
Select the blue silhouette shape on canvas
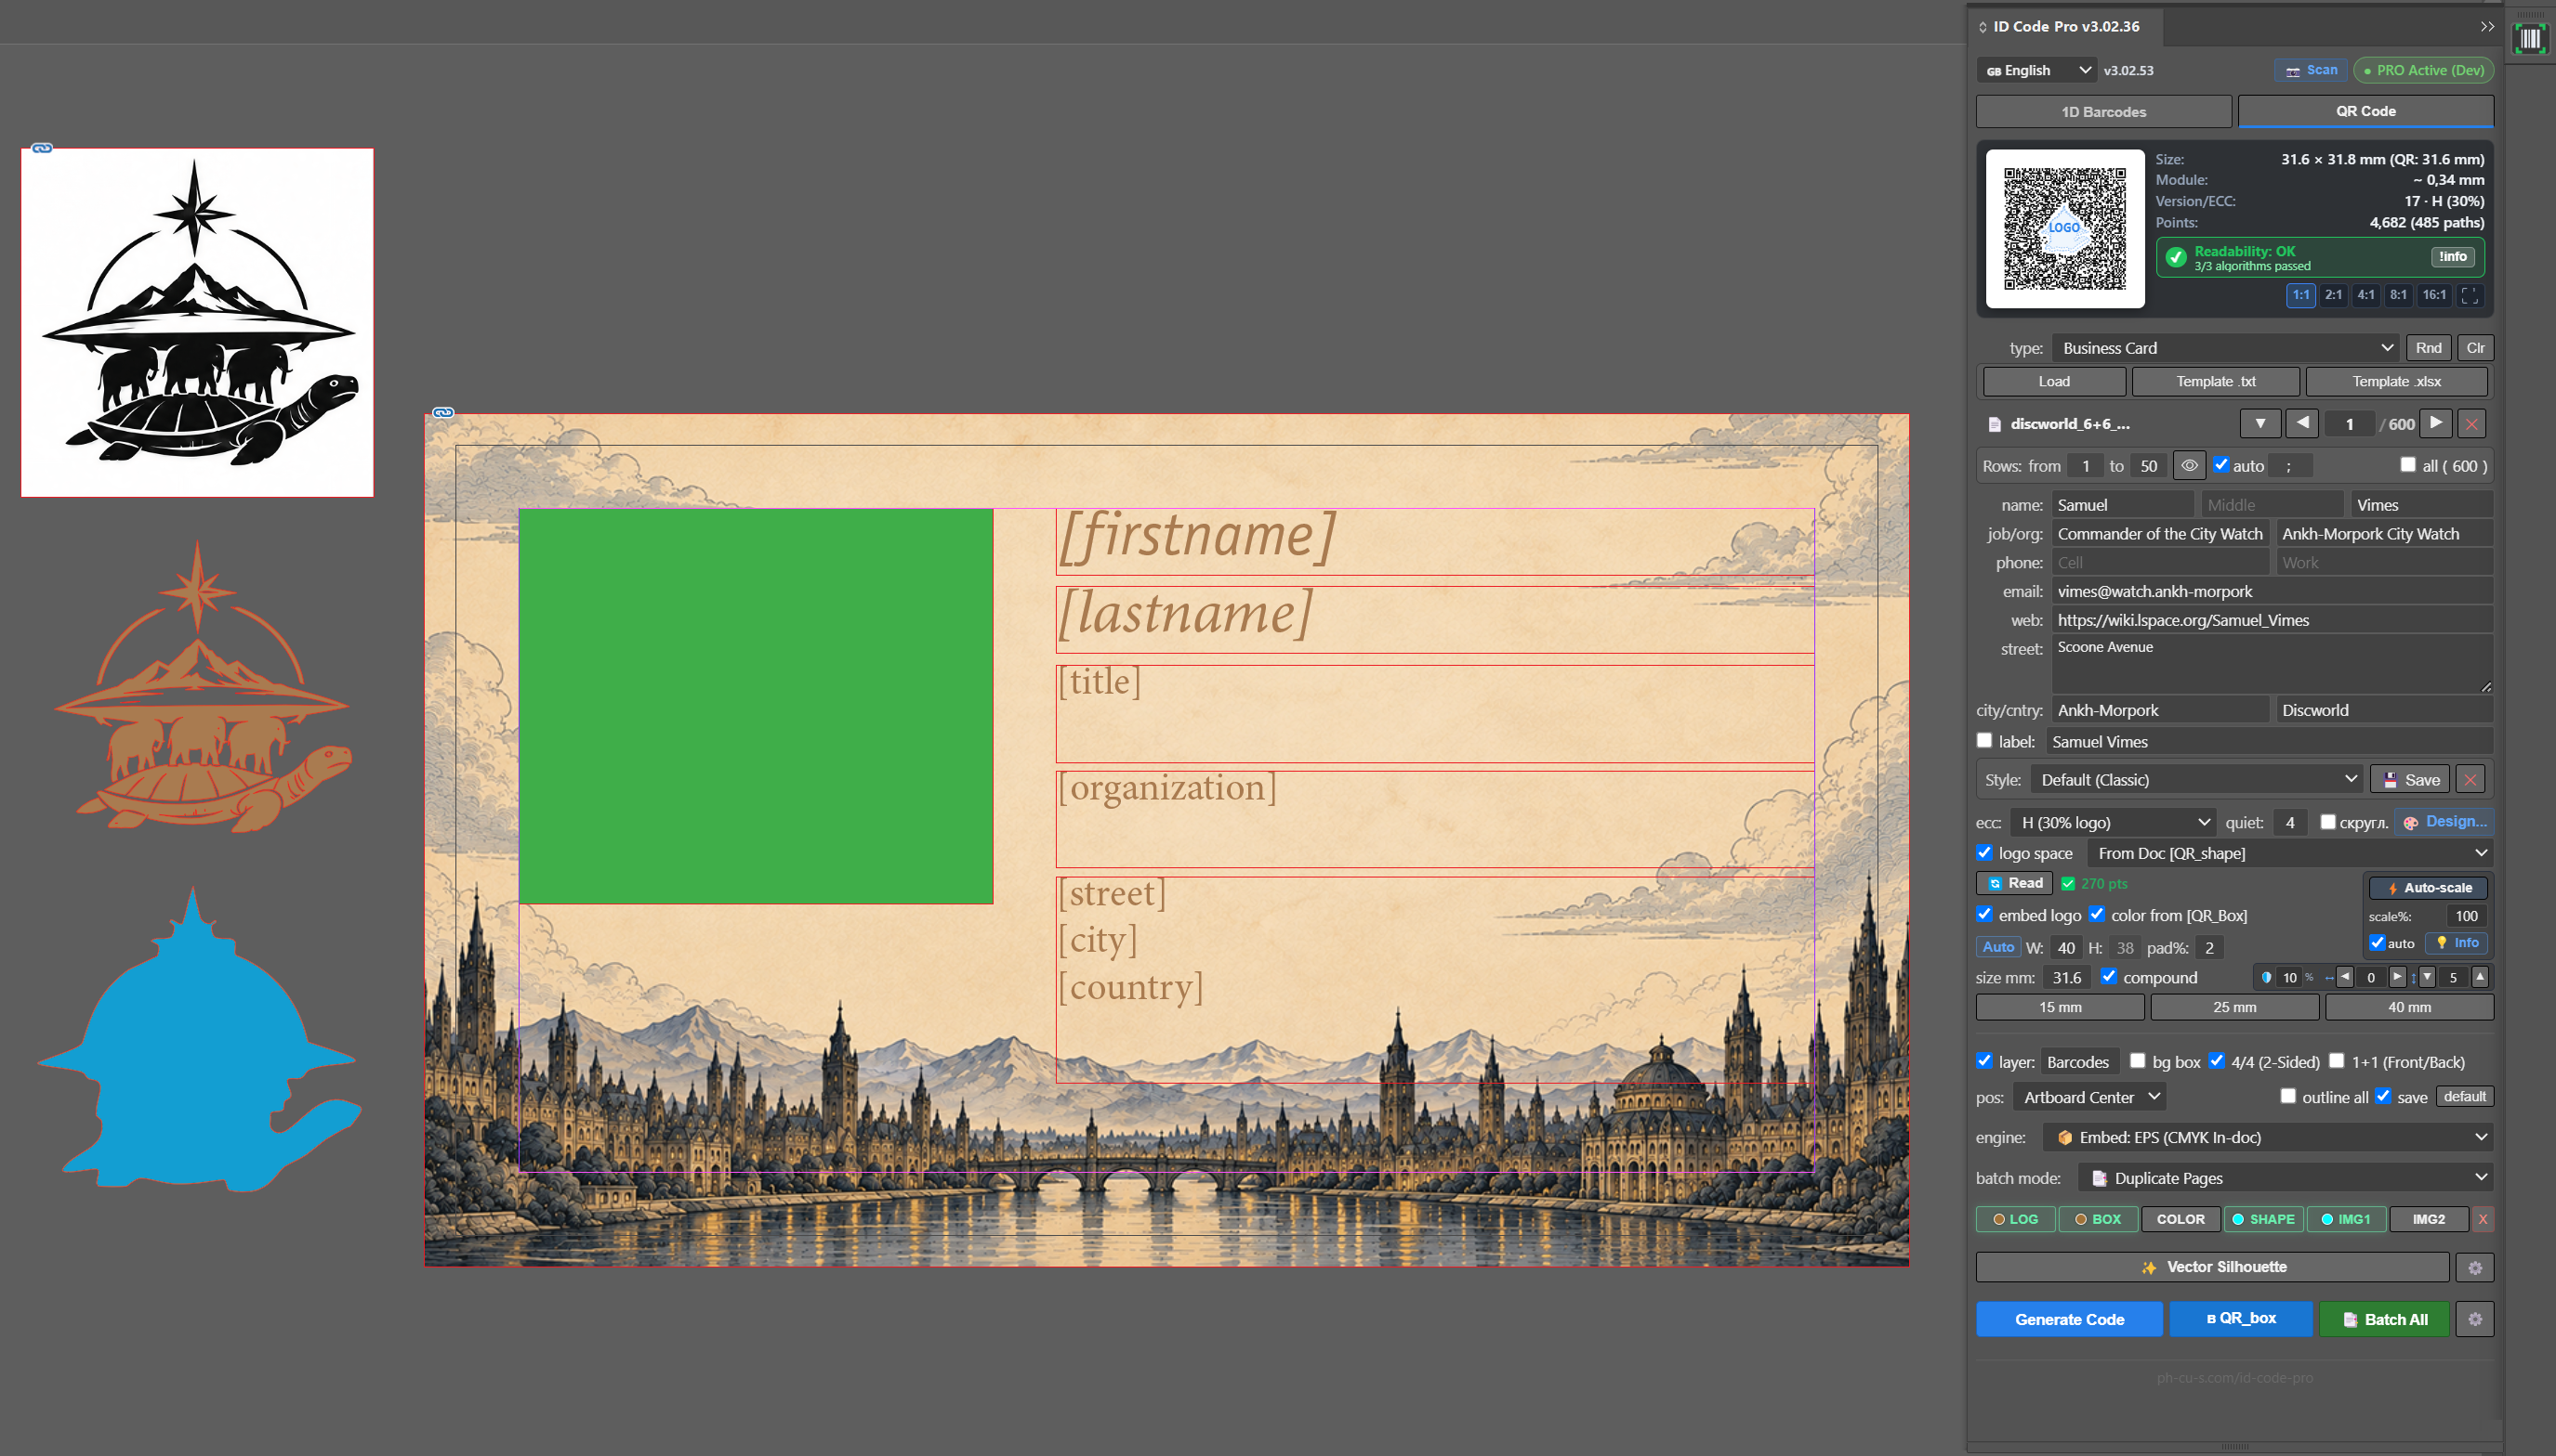pos(200,1040)
